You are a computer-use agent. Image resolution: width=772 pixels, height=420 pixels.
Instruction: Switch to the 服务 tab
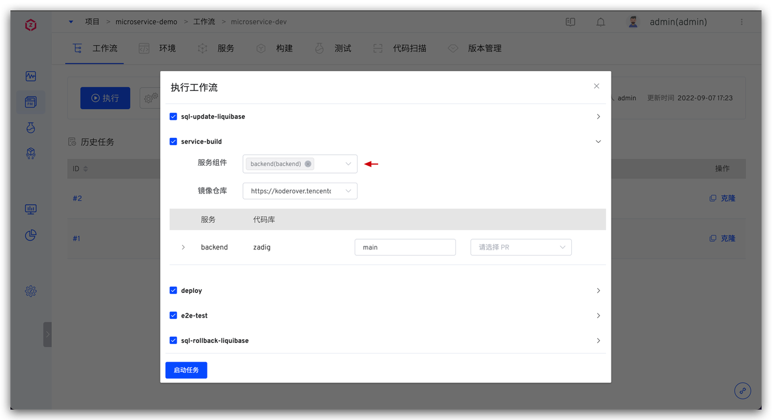pos(216,48)
